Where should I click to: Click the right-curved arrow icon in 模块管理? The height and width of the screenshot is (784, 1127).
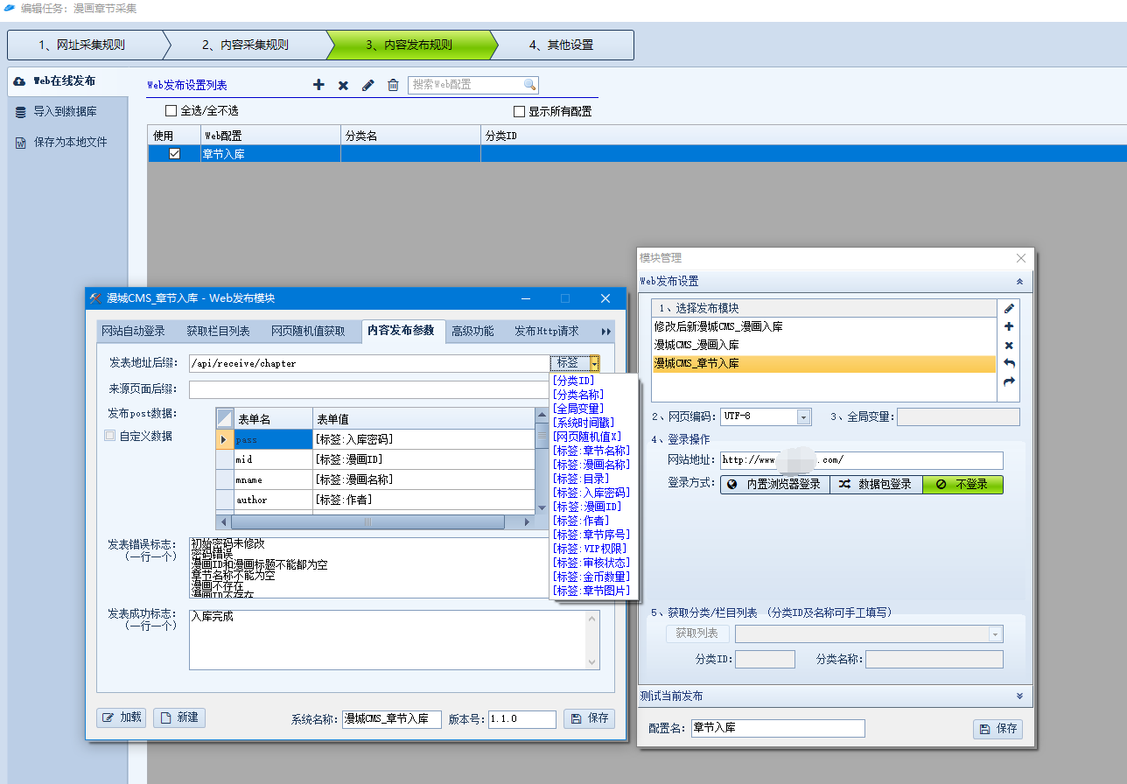[1009, 381]
